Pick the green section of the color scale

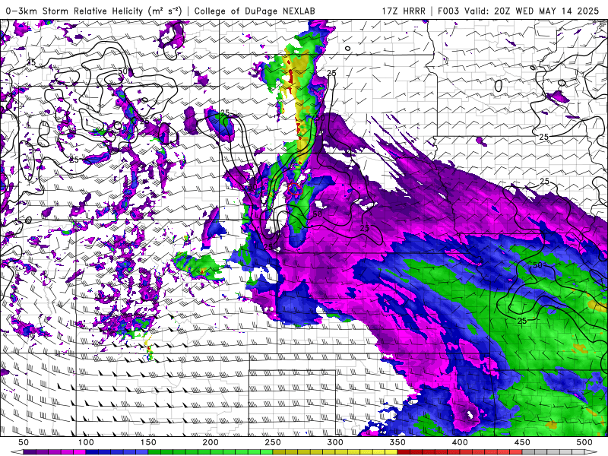(x=211, y=452)
